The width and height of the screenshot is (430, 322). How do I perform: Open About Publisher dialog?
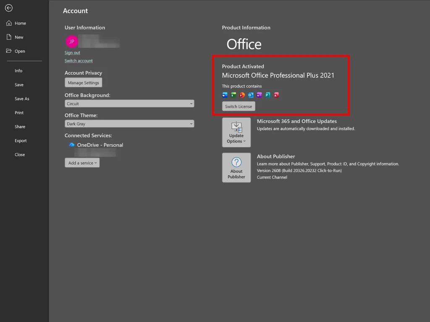pyautogui.click(x=236, y=168)
